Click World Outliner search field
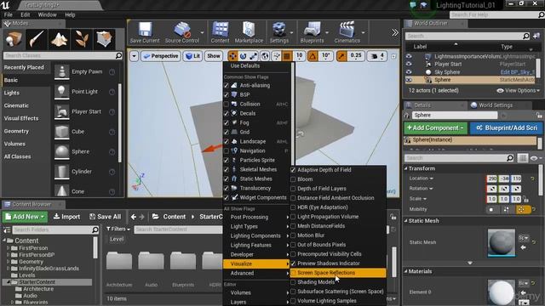The image size is (545, 306). 468,36
